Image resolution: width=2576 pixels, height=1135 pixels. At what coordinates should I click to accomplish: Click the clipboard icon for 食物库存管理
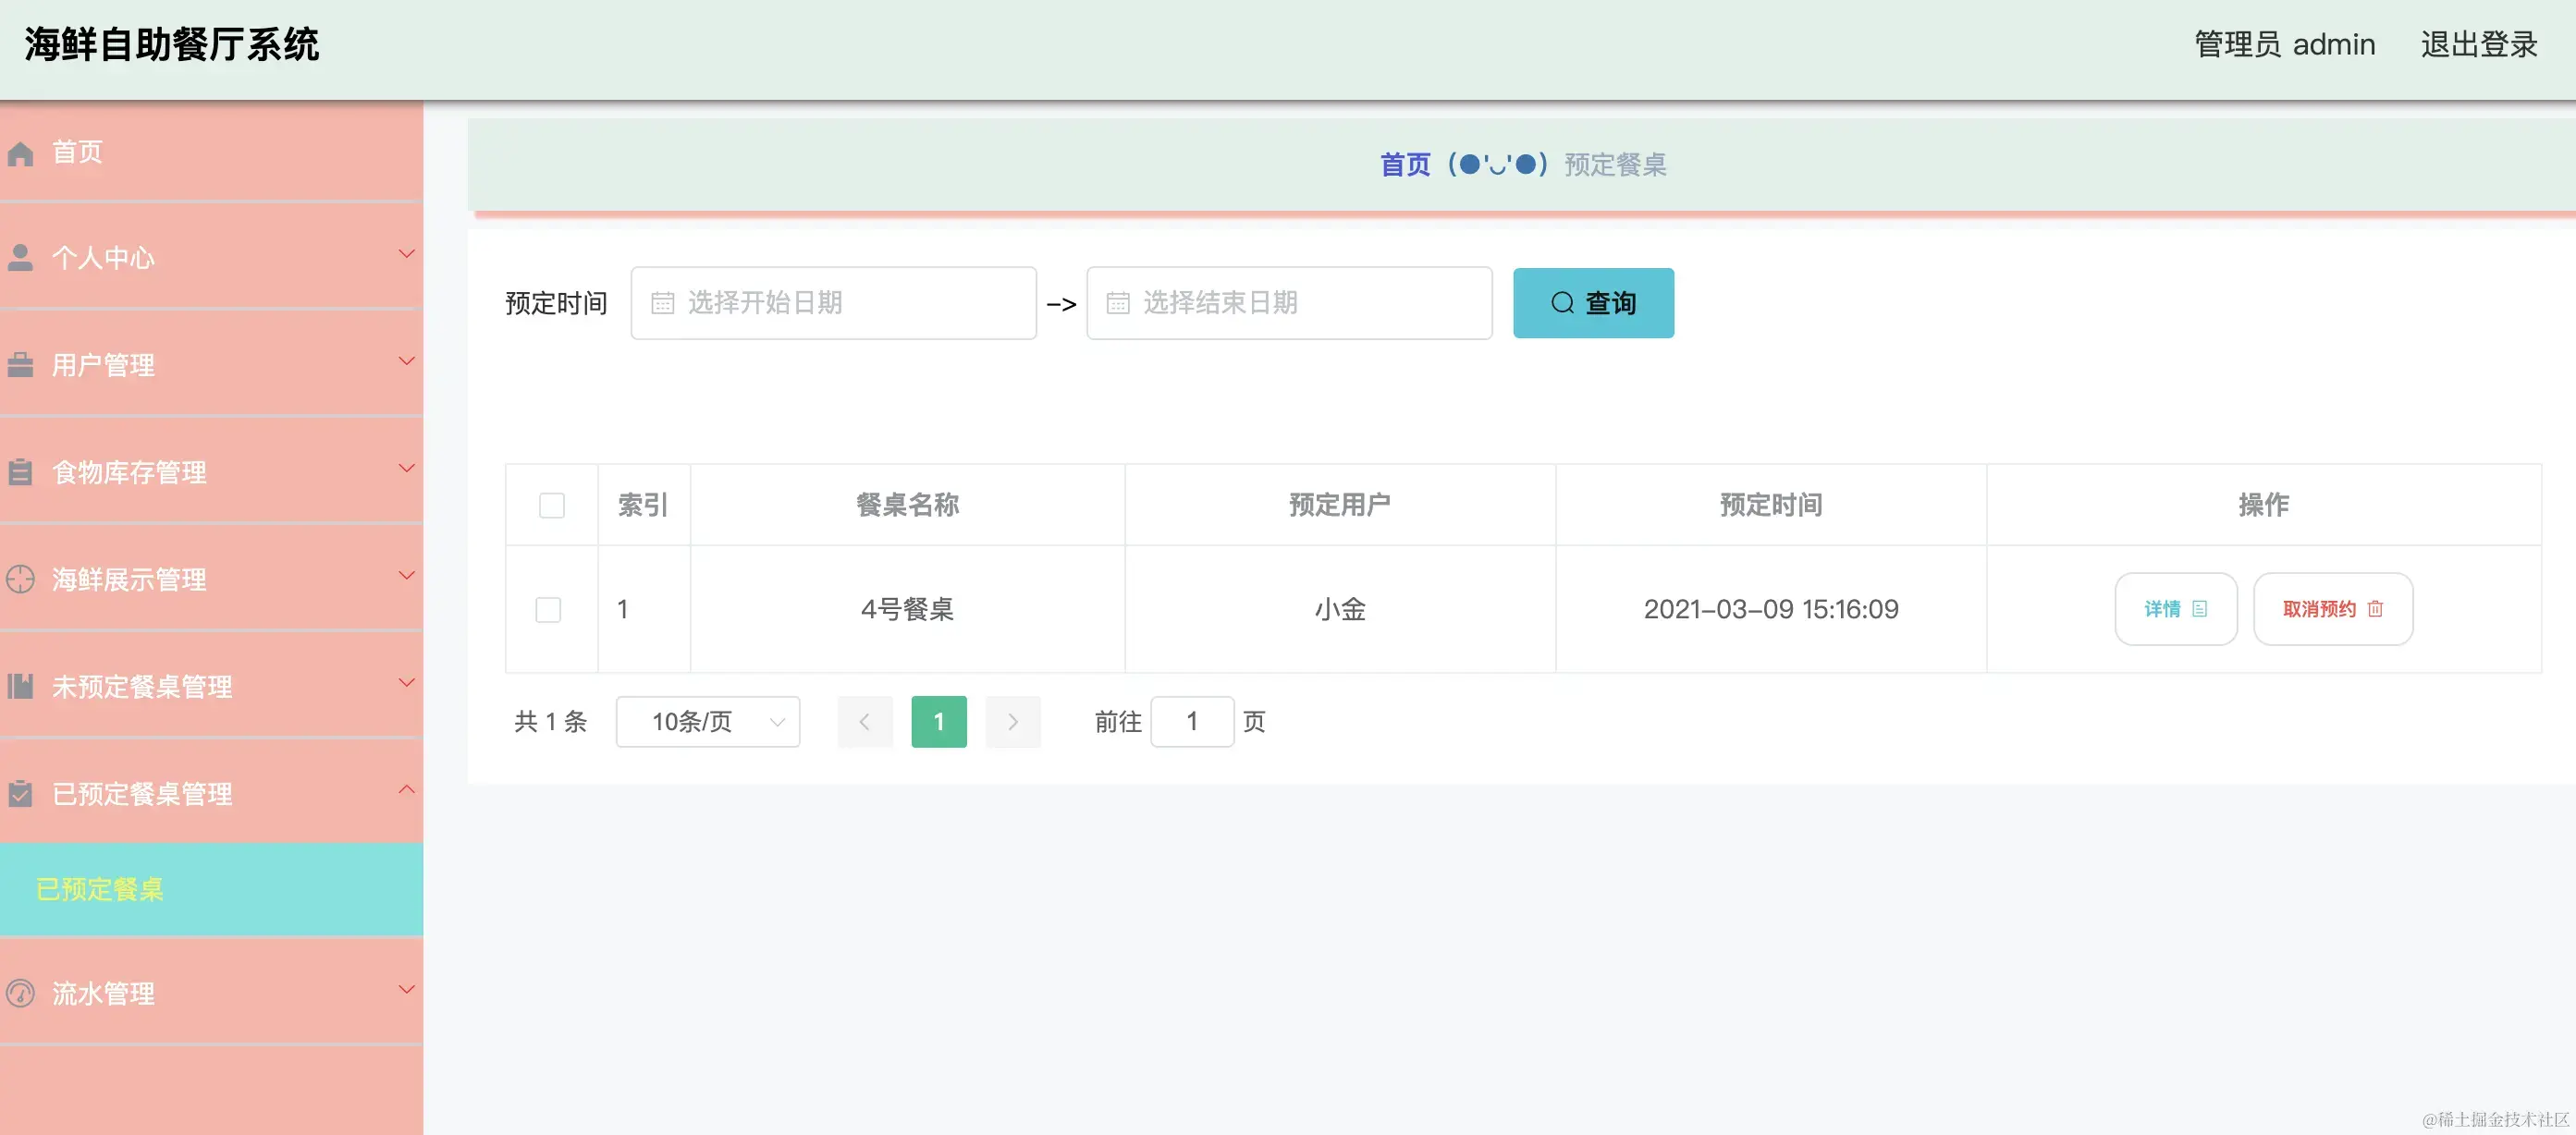20,472
